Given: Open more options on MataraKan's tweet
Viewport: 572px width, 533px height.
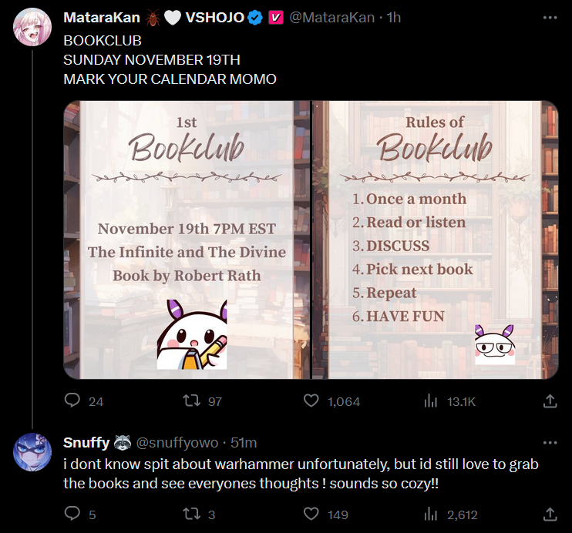Looking at the screenshot, I should (550, 17).
